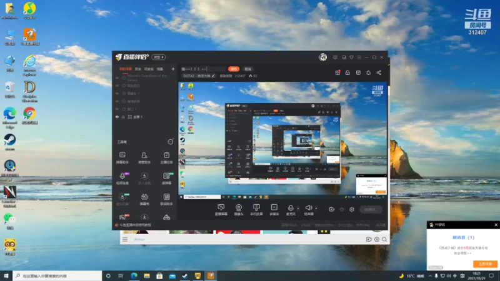The height and width of the screenshot is (281, 500).
Task: Click search magnifier in the background window
Action: [x=384, y=239]
